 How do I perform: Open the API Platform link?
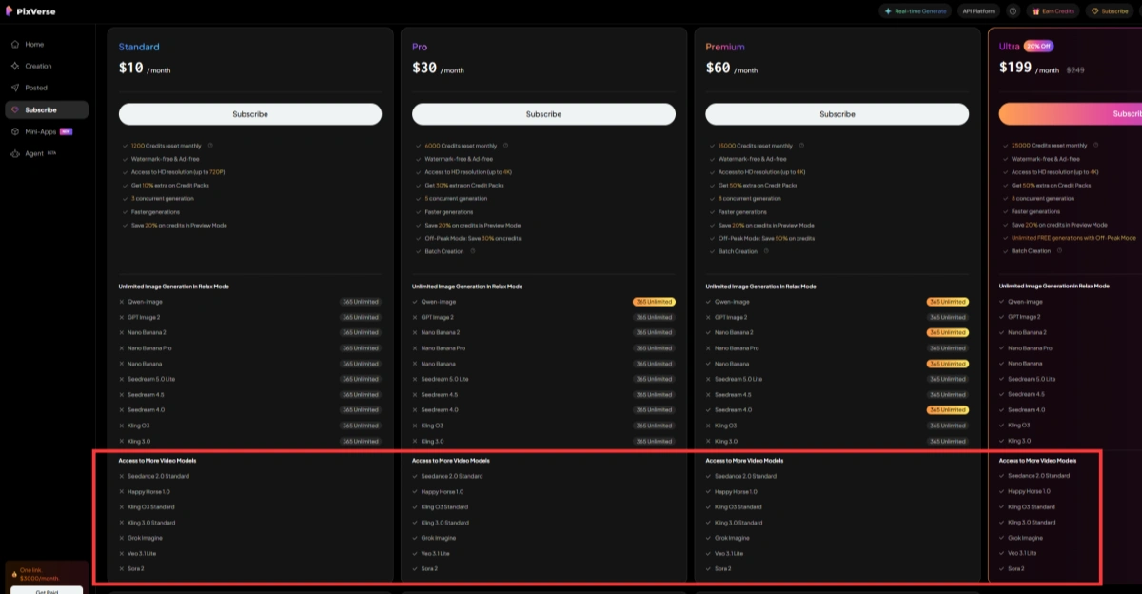(979, 11)
